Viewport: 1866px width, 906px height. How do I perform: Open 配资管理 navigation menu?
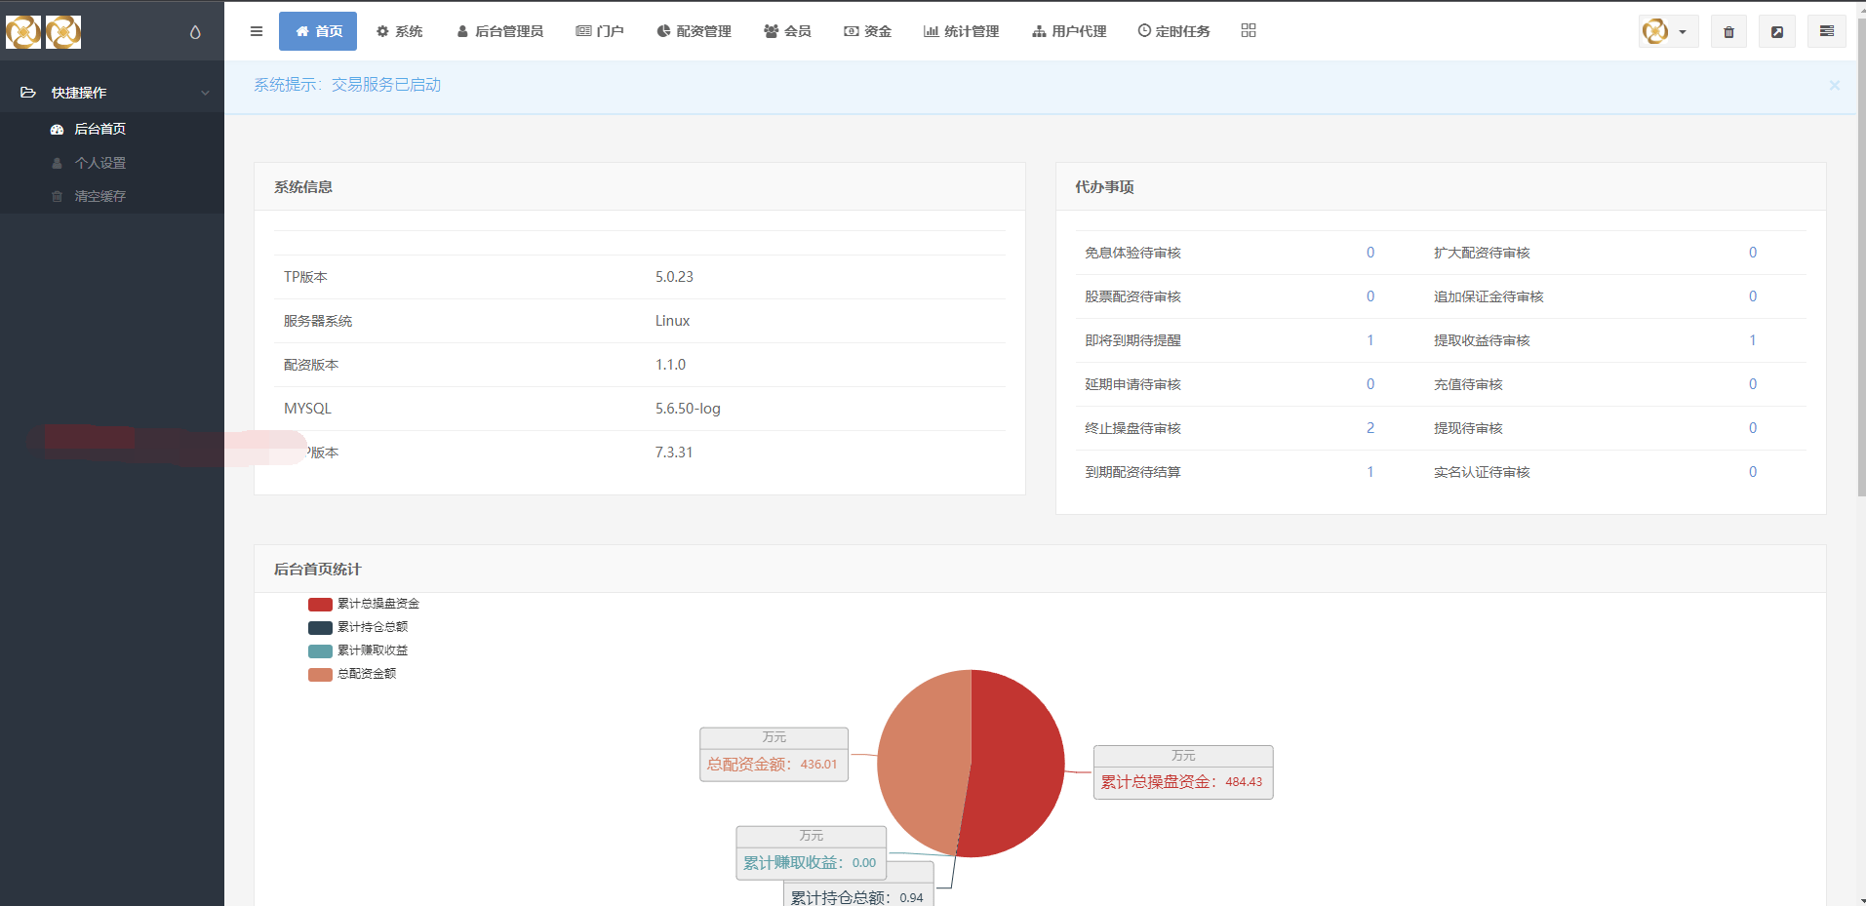click(x=694, y=31)
